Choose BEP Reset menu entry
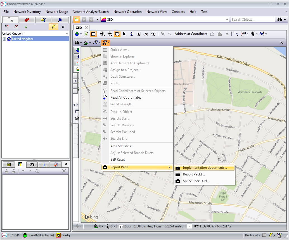This screenshot has width=289, height=240. (137, 160)
